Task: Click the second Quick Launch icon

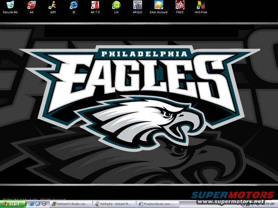Action: click(x=38, y=204)
